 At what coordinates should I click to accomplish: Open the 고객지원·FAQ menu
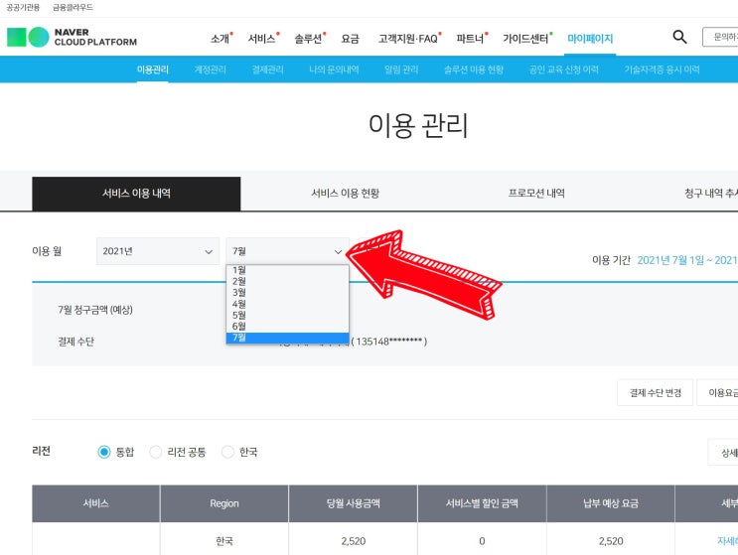pos(408,39)
